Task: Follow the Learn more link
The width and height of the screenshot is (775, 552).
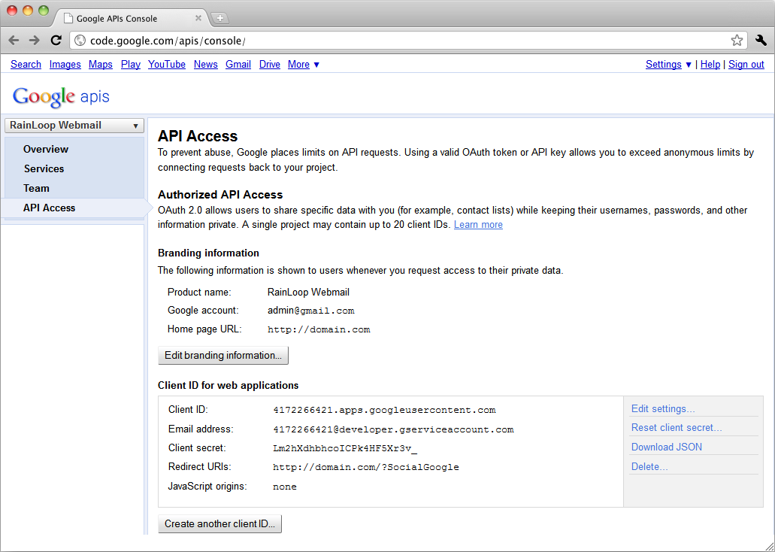Action: pyautogui.click(x=478, y=225)
